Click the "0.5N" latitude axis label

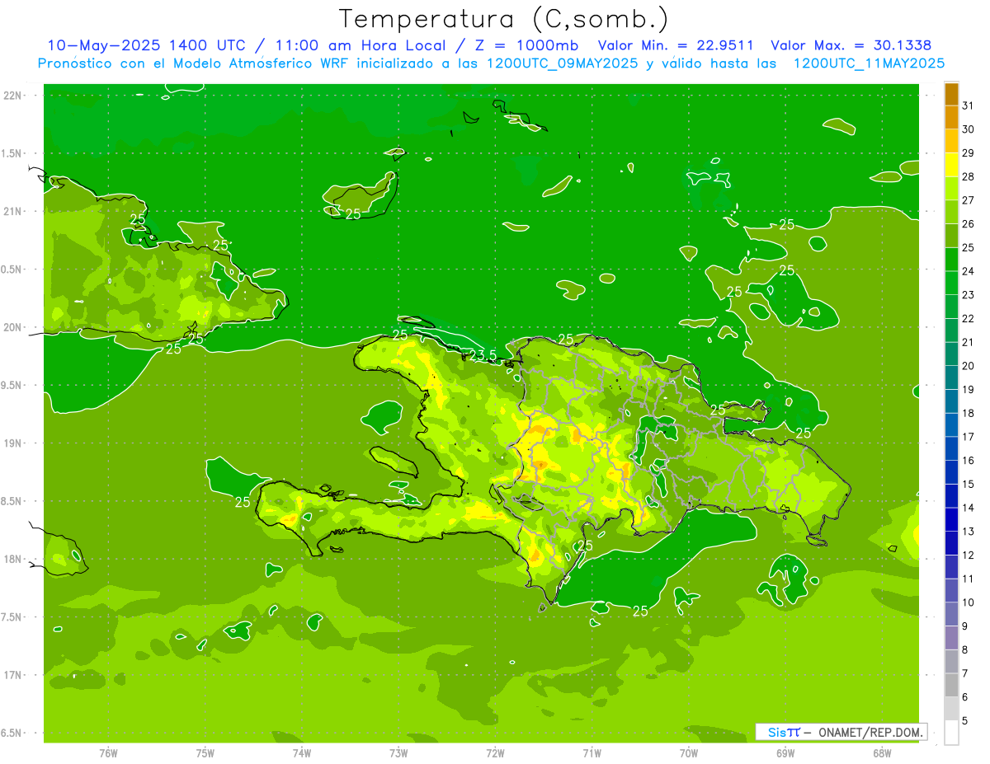pos(13,270)
